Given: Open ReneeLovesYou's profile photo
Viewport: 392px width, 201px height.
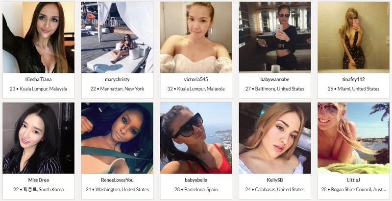Looking at the screenshot, I should coord(117,138).
